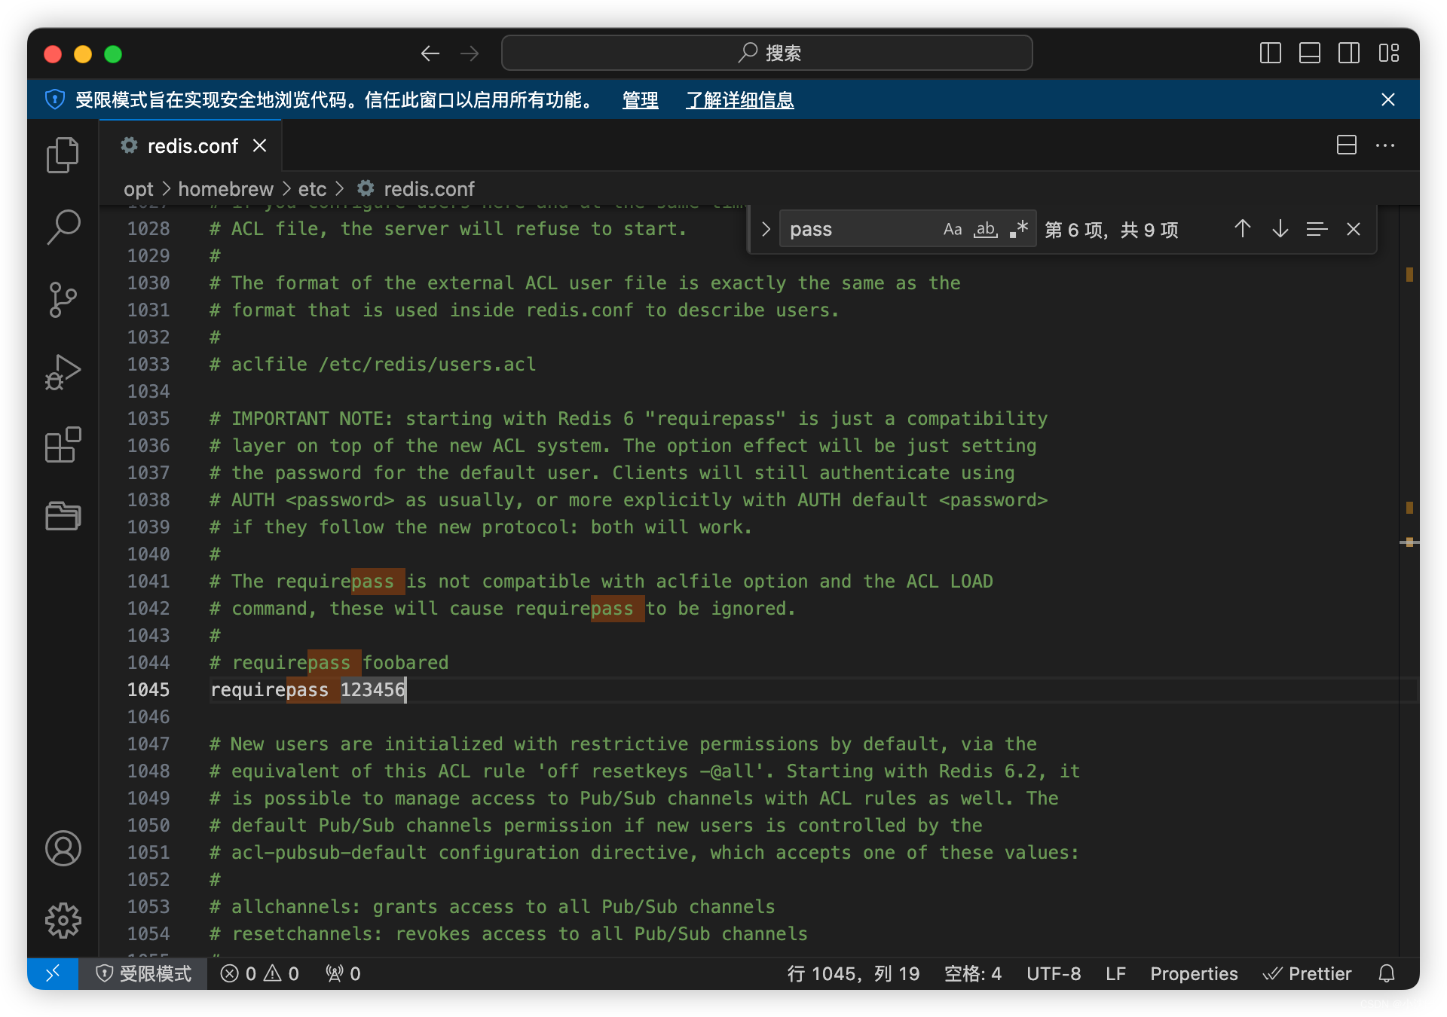Open the Extensions view
The height and width of the screenshot is (1017, 1447).
[63, 444]
